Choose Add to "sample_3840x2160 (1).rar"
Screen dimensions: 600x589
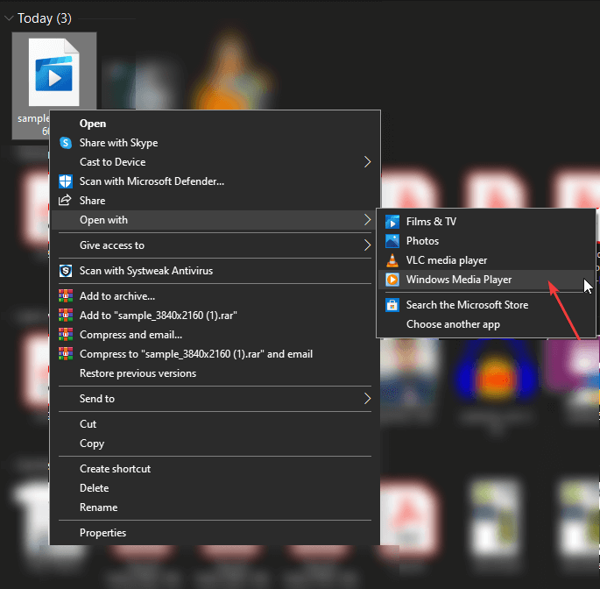[215, 316]
